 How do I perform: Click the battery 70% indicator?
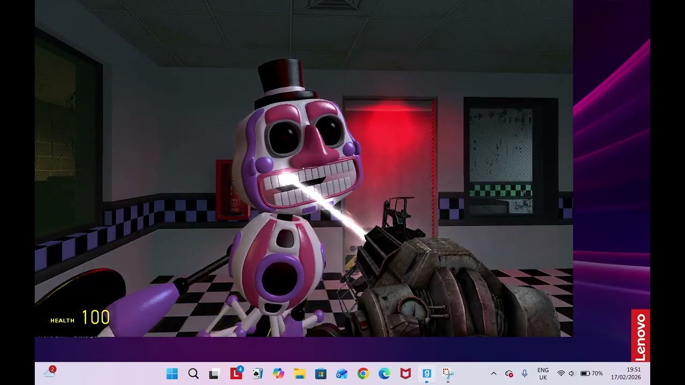coord(591,374)
